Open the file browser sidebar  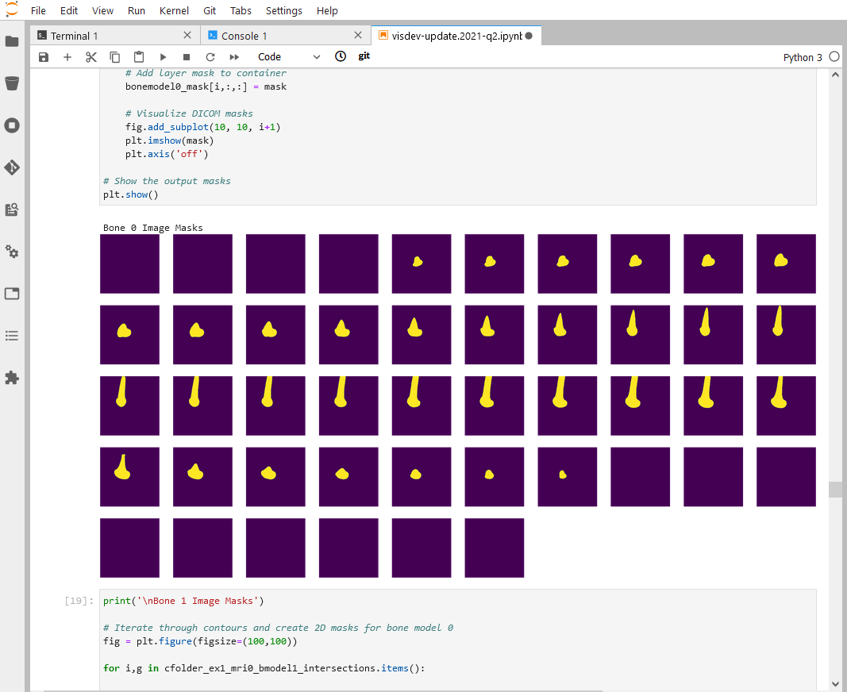tap(11, 41)
